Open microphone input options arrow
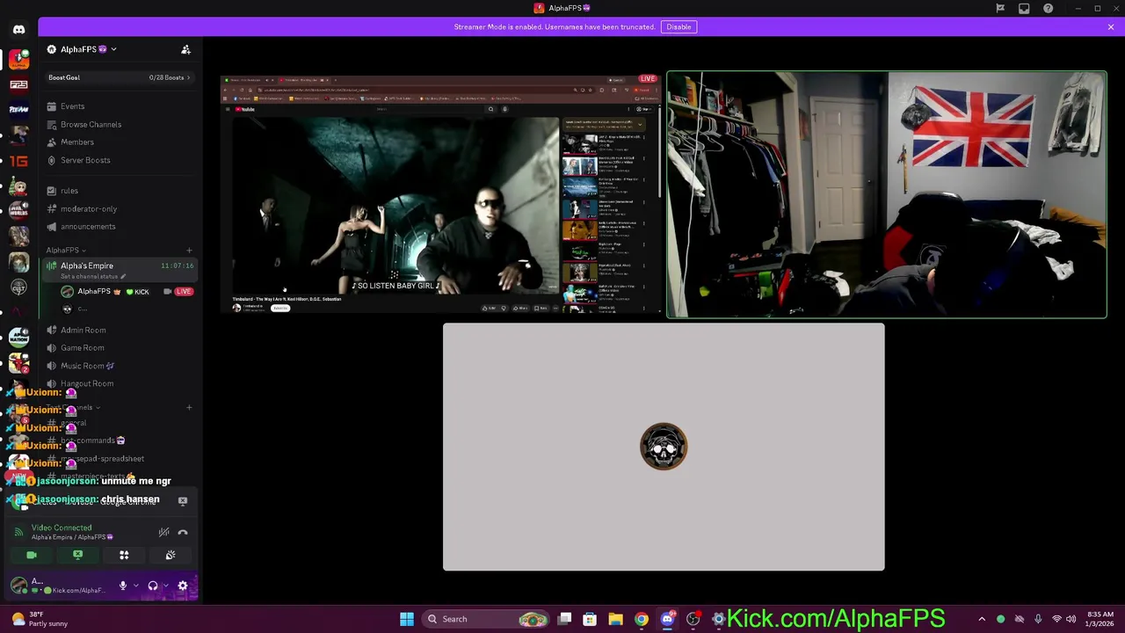This screenshot has height=633, width=1125. tap(134, 586)
